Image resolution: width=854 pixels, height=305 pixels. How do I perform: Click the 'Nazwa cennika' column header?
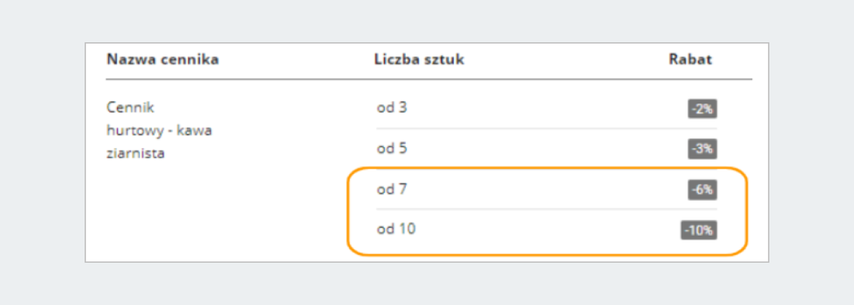(x=163, y=60)
